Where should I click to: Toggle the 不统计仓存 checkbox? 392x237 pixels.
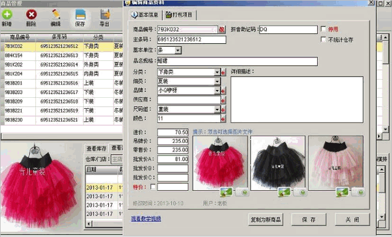click(323, 39)
